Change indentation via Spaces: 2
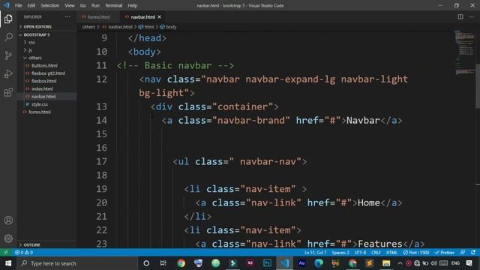Viewport: 480px width, 270px height. 340,253
